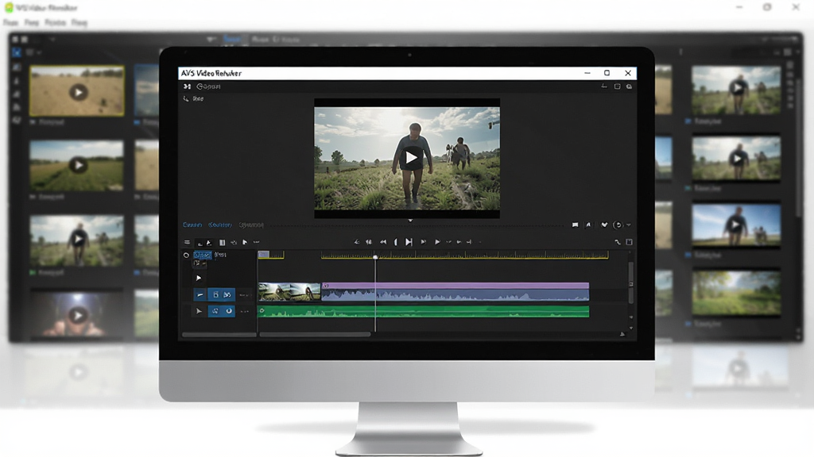The image size is (814, 457).
Task: Click the square panel icon right of the timeline toolbar
Action: tap(630, 242)
